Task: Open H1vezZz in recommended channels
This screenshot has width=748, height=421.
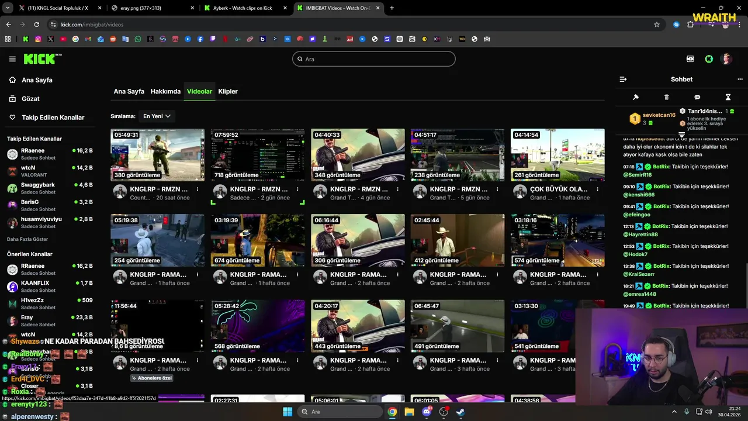Action: (50, 303)
